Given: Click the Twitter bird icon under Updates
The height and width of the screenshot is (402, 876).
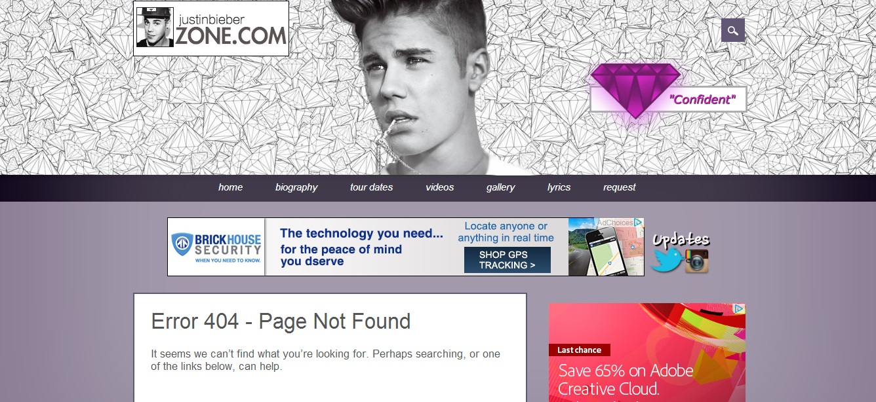Looking at the screenshot, I should pyautogui.click(x=666, y=261).
